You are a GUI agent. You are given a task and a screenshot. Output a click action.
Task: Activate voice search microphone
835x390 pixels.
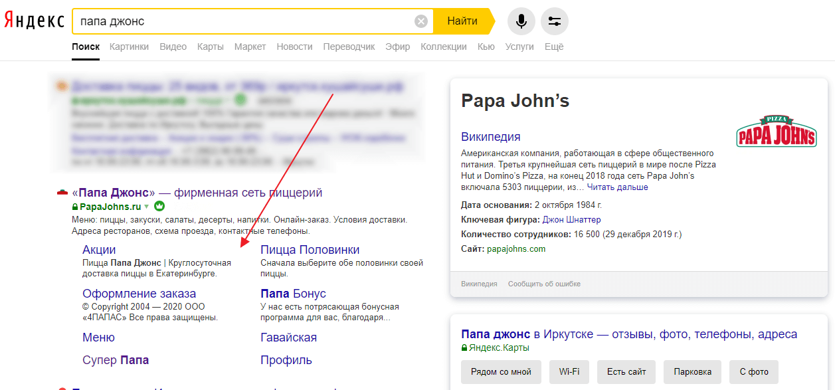click(521, 21)
